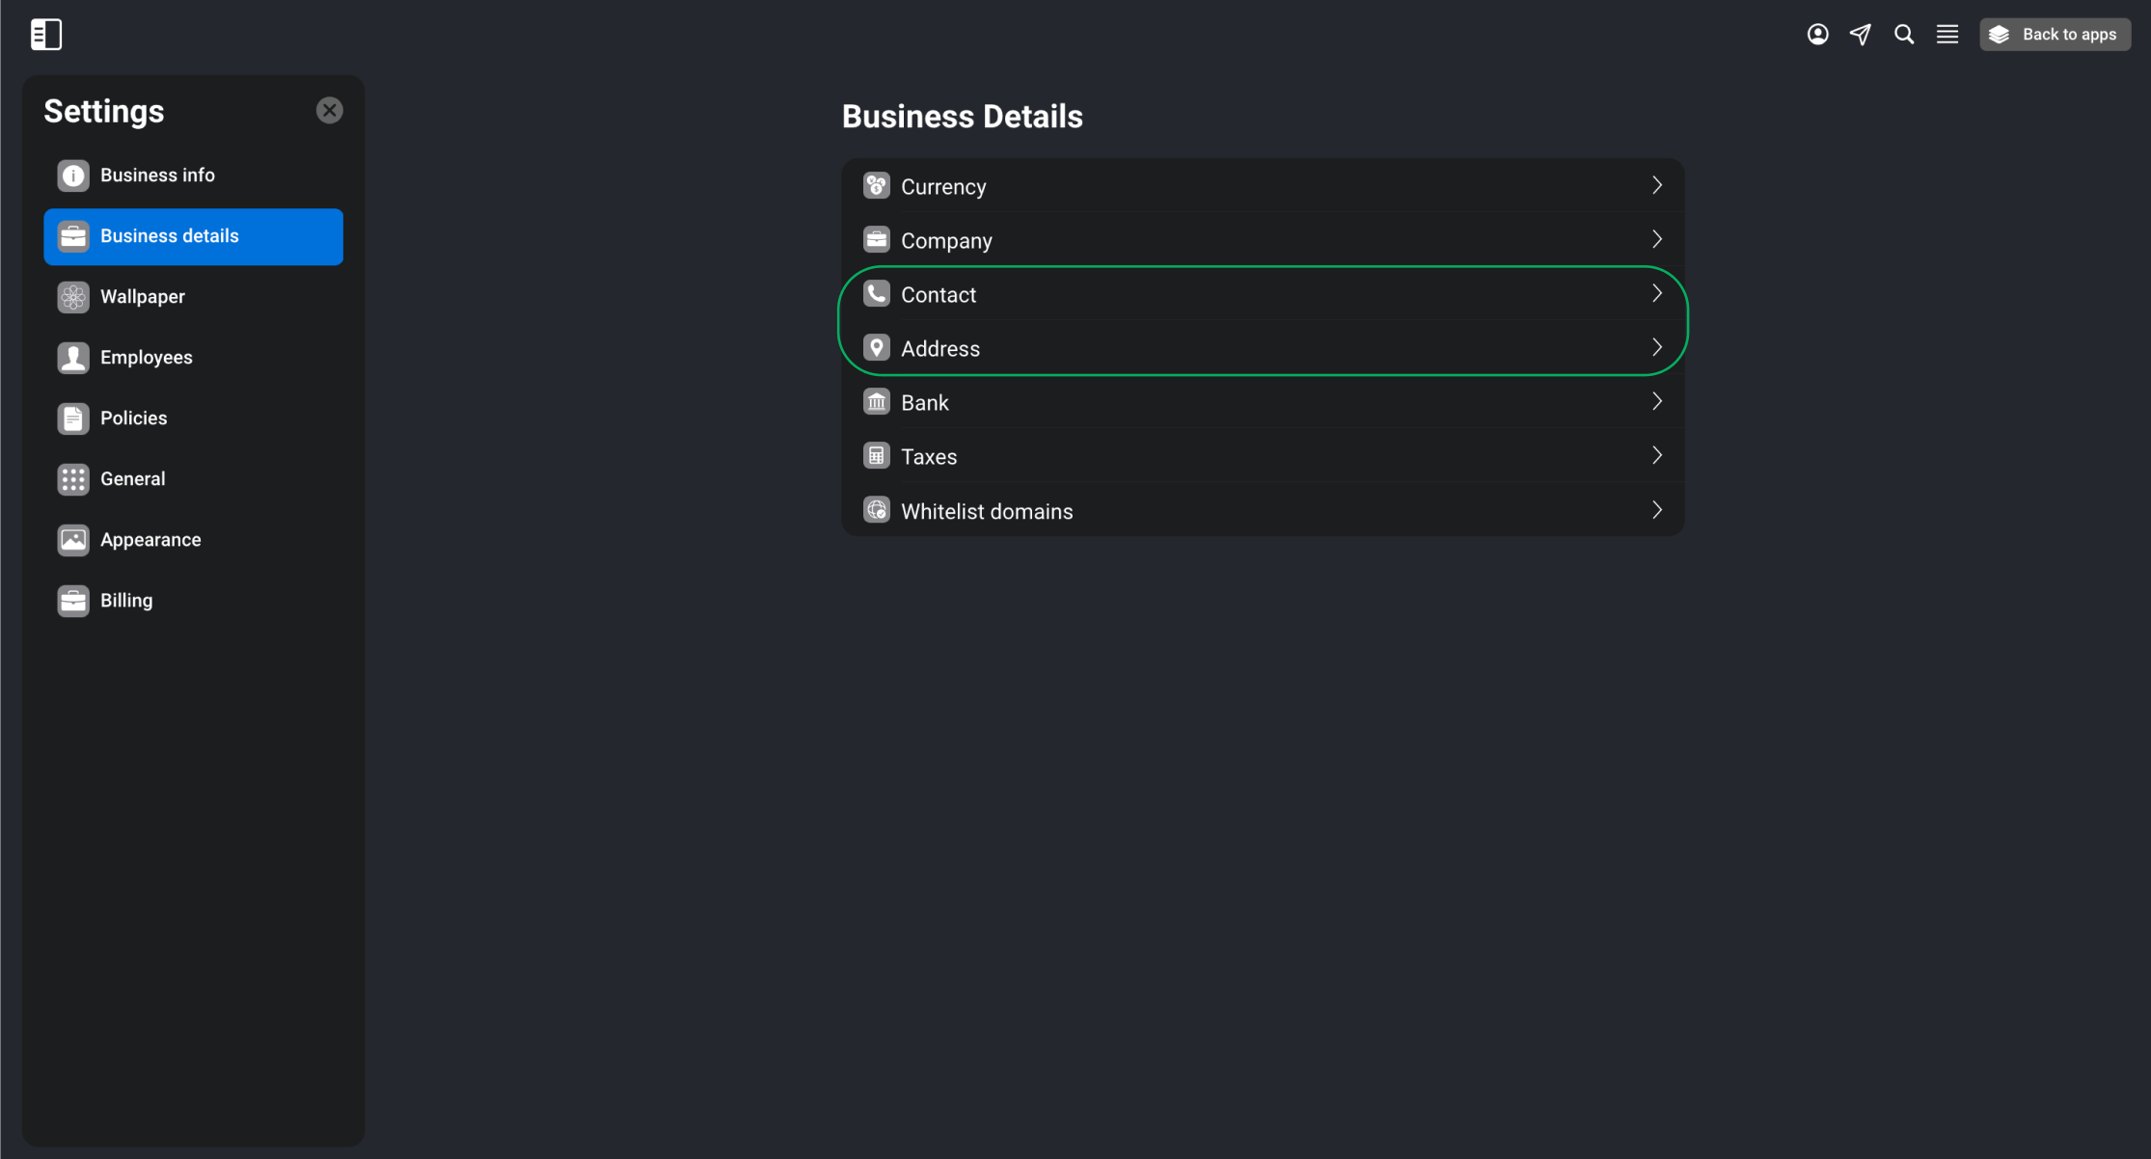Click the Whitelist domains globe icon

876,510
